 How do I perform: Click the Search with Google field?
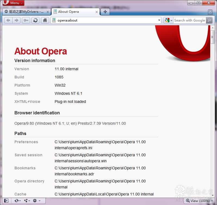(x=190, y=20)
